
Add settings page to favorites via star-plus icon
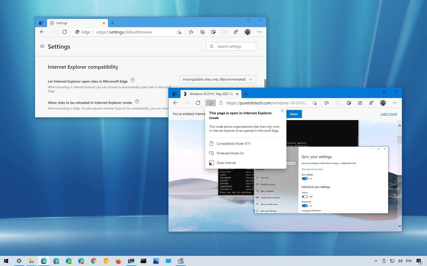179,32
